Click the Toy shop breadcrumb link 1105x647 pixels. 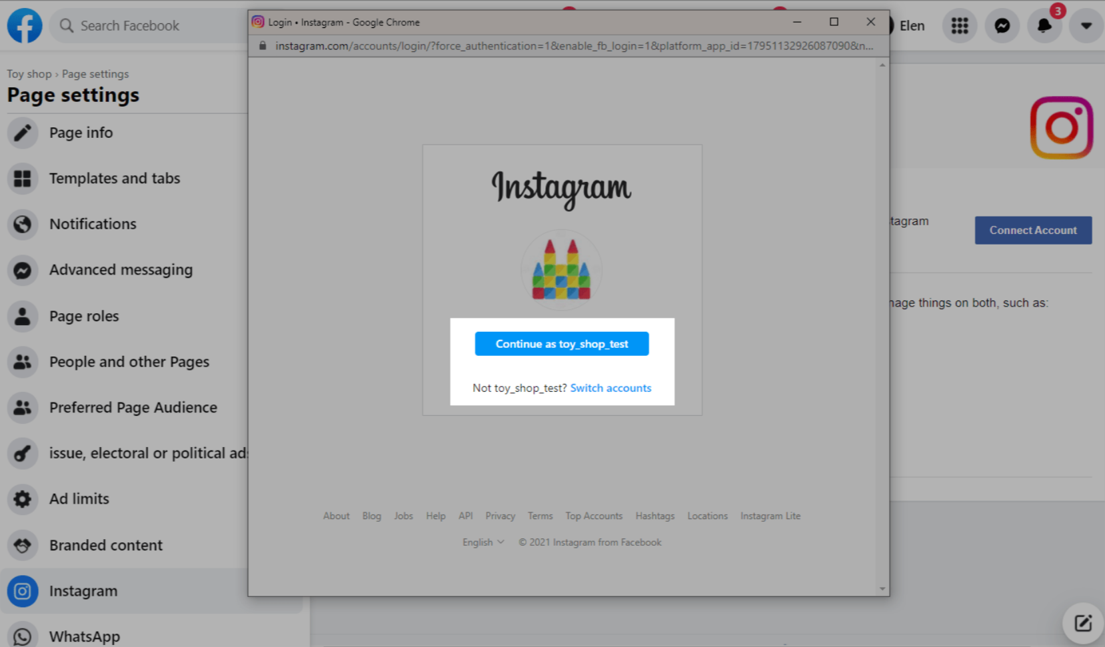29,74
